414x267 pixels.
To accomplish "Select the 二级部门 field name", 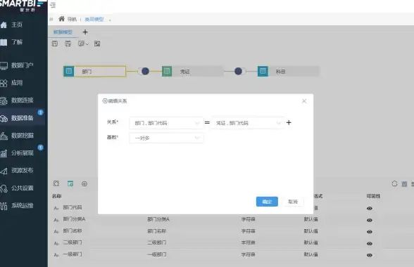I will point(73,242).
